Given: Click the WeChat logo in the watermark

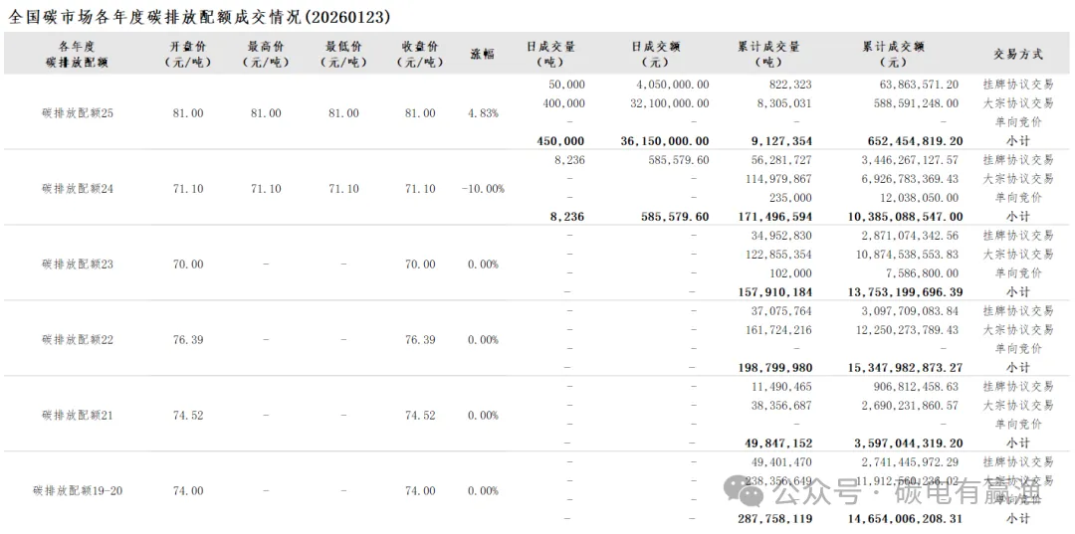Looking at the screenshot, I should (747, 488).
